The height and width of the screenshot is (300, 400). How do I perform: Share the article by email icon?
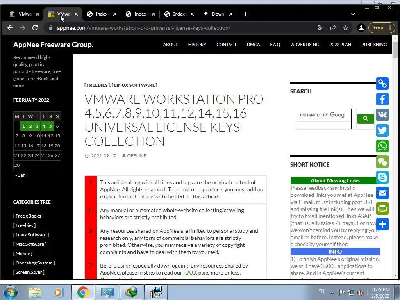pos(382,193)
